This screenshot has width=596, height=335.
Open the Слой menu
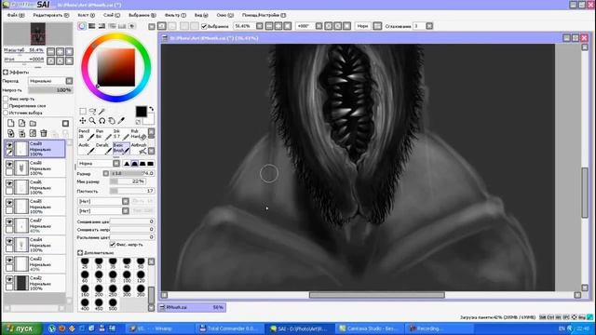tap(112, 15)
